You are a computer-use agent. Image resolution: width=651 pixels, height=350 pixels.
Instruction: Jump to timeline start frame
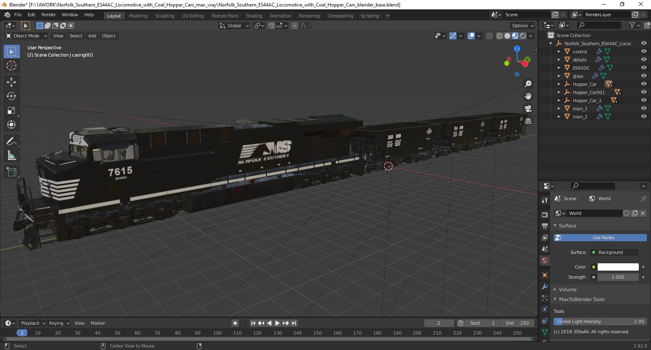[253, 323]
